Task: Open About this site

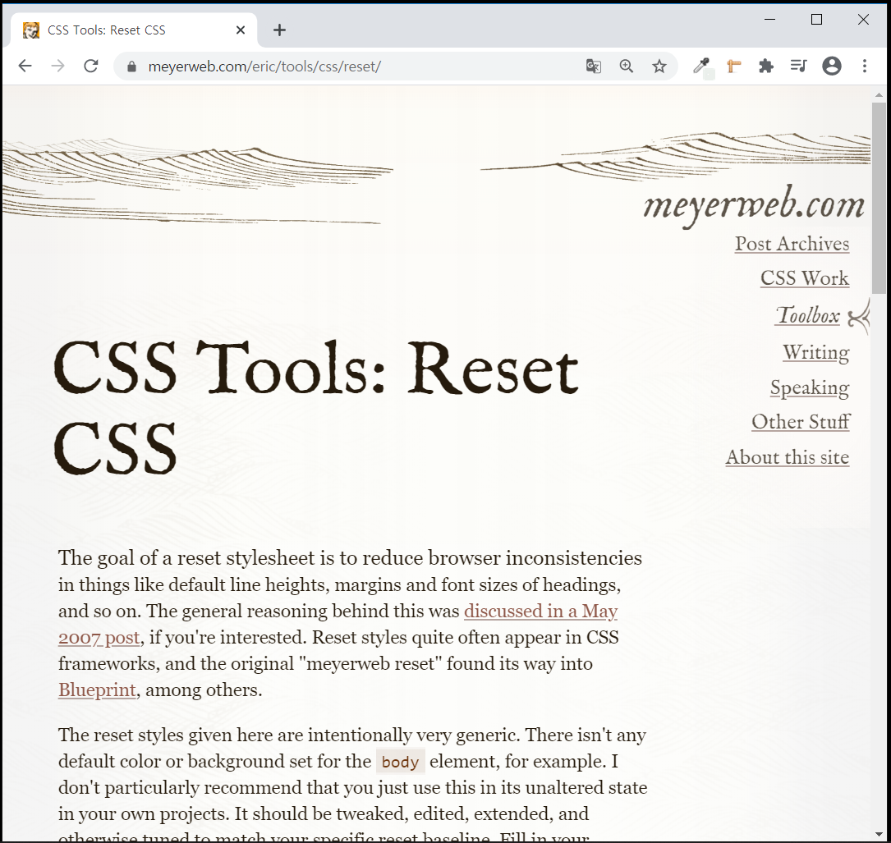Action: [x=787, y=457]
